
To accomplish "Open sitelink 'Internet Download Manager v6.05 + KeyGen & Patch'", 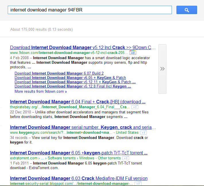I will (70, 77).
